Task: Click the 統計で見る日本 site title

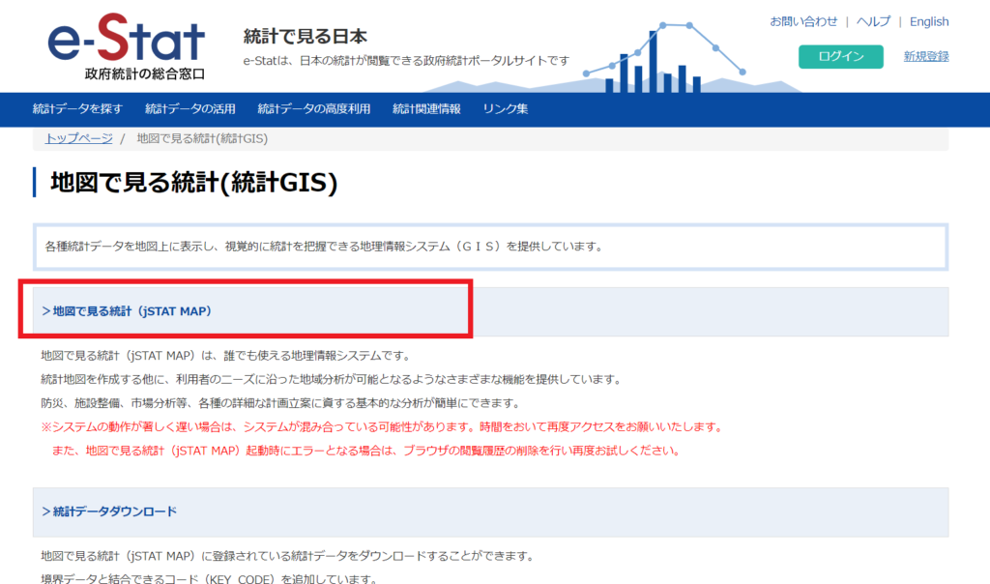Action: coord(305,37)
